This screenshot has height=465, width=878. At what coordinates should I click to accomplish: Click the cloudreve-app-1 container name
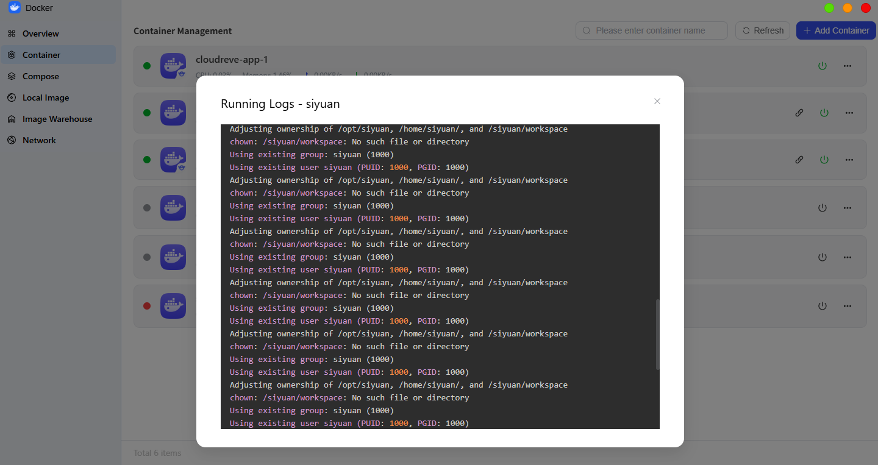pyautogui.click(x=232, y=60)
